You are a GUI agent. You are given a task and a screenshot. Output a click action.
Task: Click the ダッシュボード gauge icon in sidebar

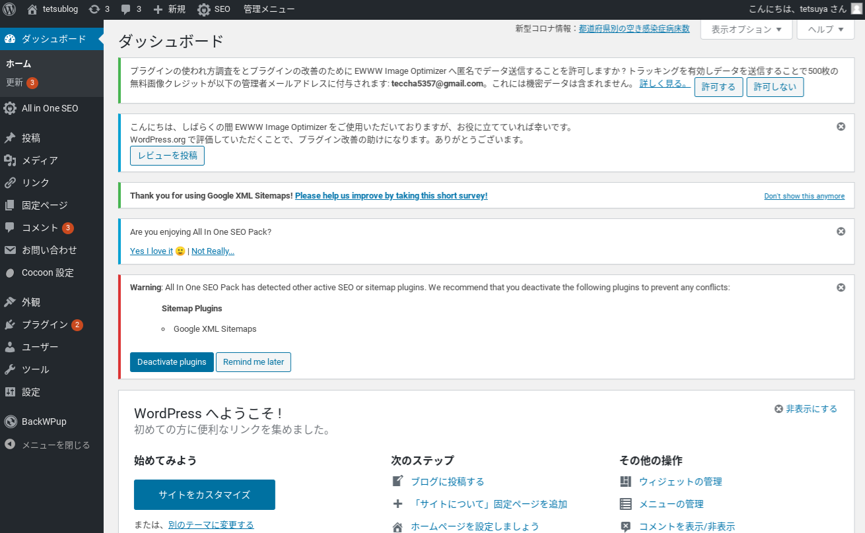coord(10,39)
